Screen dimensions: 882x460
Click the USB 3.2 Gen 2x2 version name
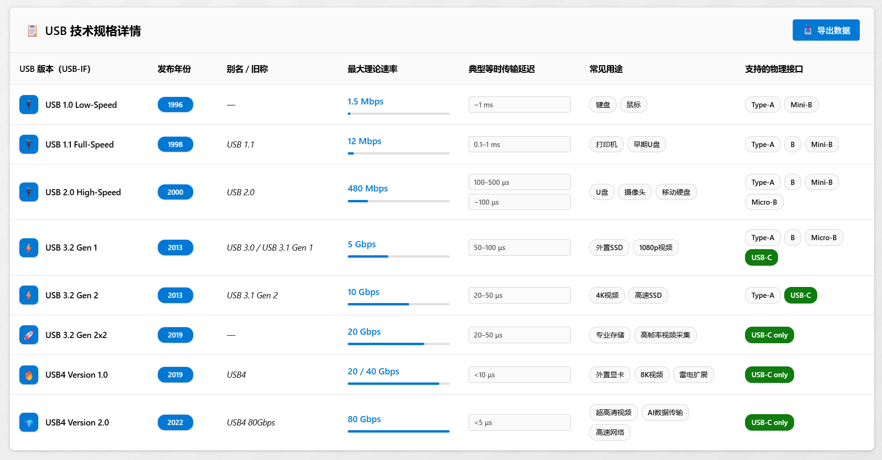click(76, 335)
